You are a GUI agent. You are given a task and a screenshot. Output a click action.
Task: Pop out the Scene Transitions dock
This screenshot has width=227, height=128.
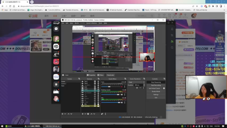[x=144, y=79]
